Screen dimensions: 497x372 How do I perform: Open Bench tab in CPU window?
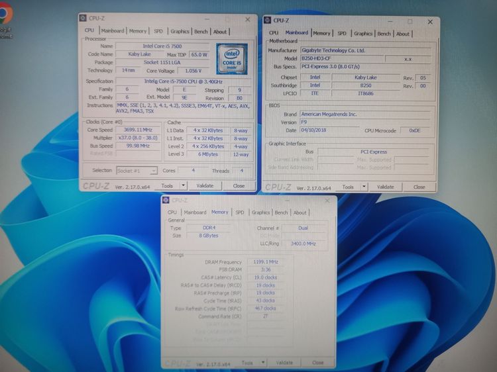coord(201,32)
